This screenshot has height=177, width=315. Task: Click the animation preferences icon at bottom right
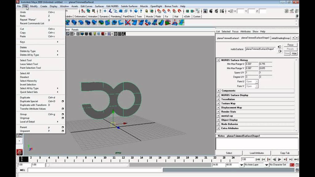point(297,165)
